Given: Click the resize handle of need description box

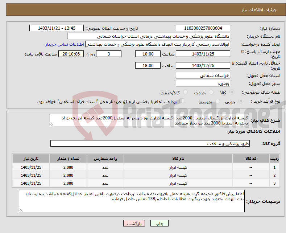Looking at the screenshot, I should pyautogui.click(x=52, y=124).
